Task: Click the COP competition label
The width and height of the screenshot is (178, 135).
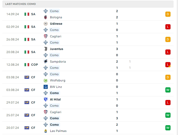Action: [35, 65]
